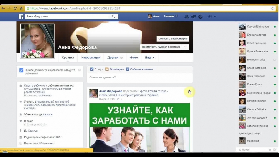Open chat with Ольга Туморина

tap(257, 68)
